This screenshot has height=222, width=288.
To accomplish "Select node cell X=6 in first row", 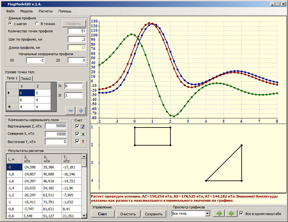I will (27, 93).
